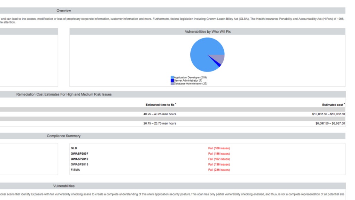
Task: Click the HIPAA mention in overview paragraph
Action: tap(327, 19)
